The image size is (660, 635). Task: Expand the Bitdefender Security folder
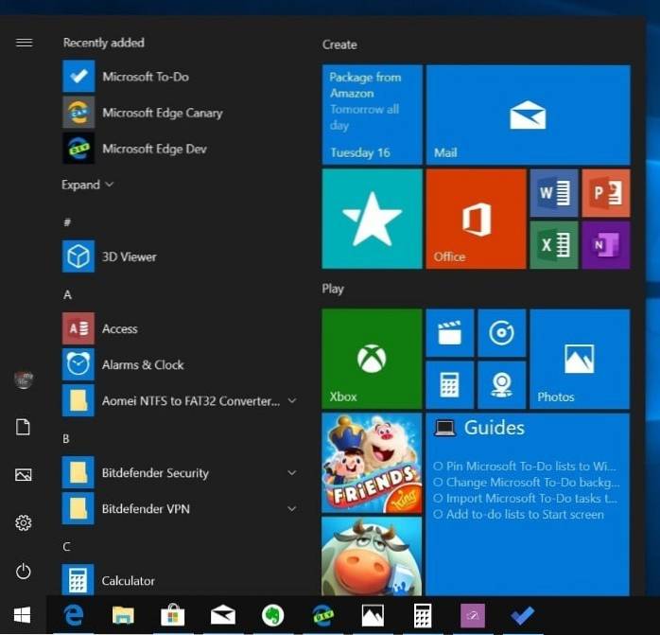(292, 473)
